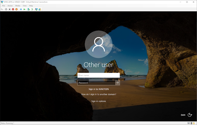The image size is (197, 125).
Task: Click the green Reset play toolbar icon
Action: pos(24,9)
